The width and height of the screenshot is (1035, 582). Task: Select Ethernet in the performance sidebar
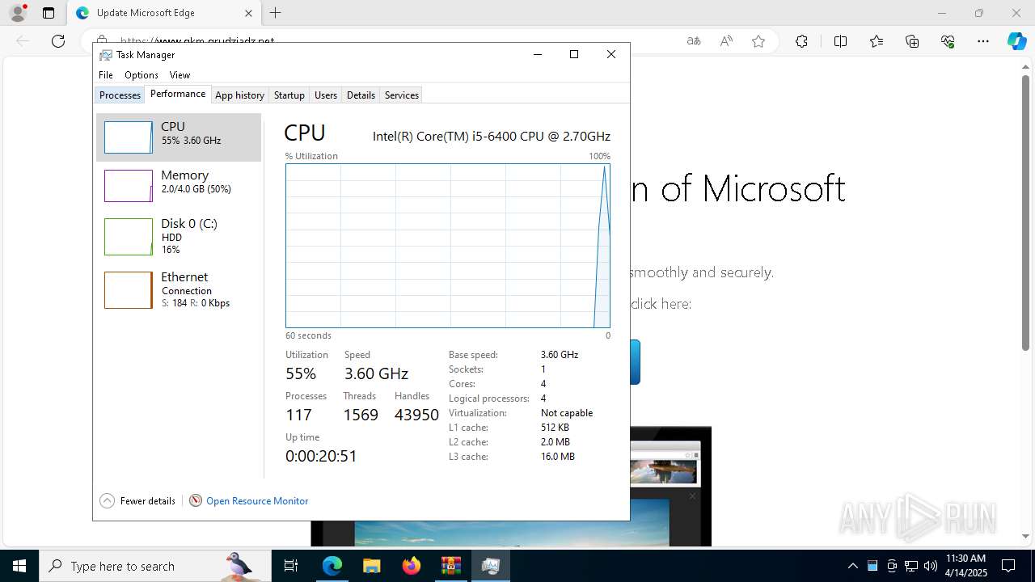point(179,289)
